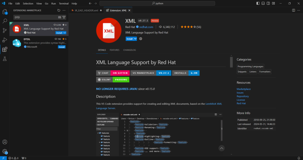Click the large XML extension logo
The image size is (303, 160).
coord(109,30)
